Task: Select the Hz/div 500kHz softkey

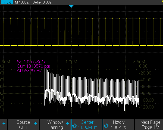Action: click(119, 125)
